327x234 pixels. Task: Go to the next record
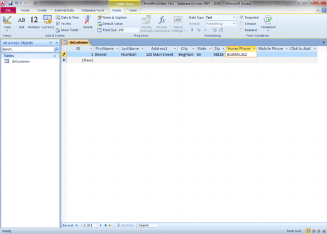click(101, 225)
